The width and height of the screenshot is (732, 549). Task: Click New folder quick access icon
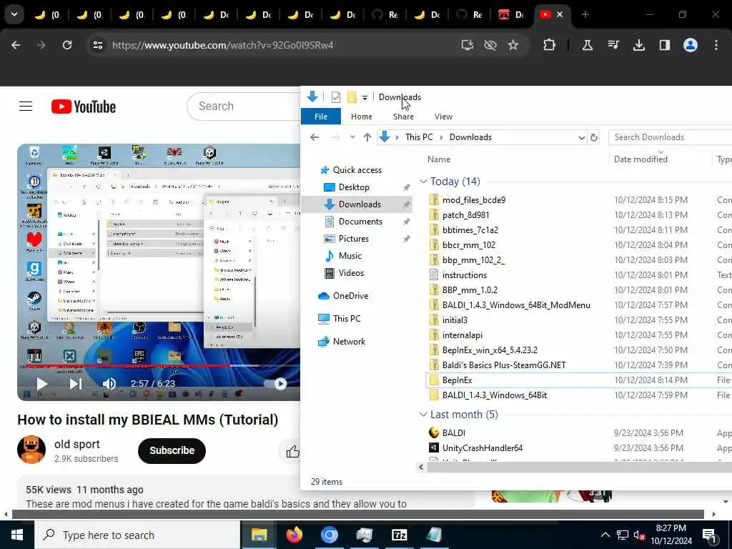tap(352, 97)
